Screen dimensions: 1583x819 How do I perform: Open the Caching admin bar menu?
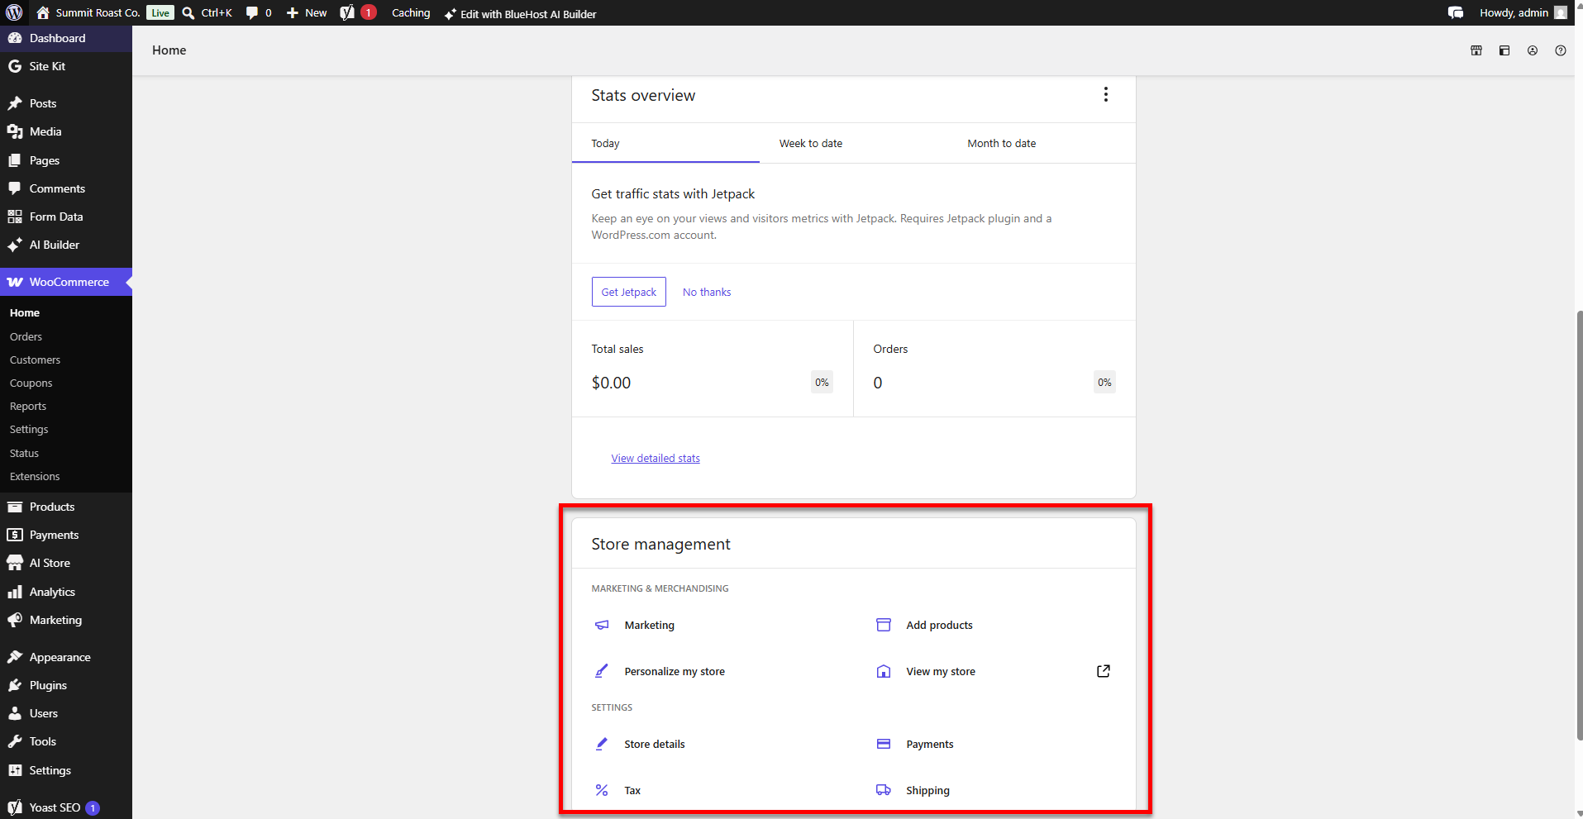411,12
